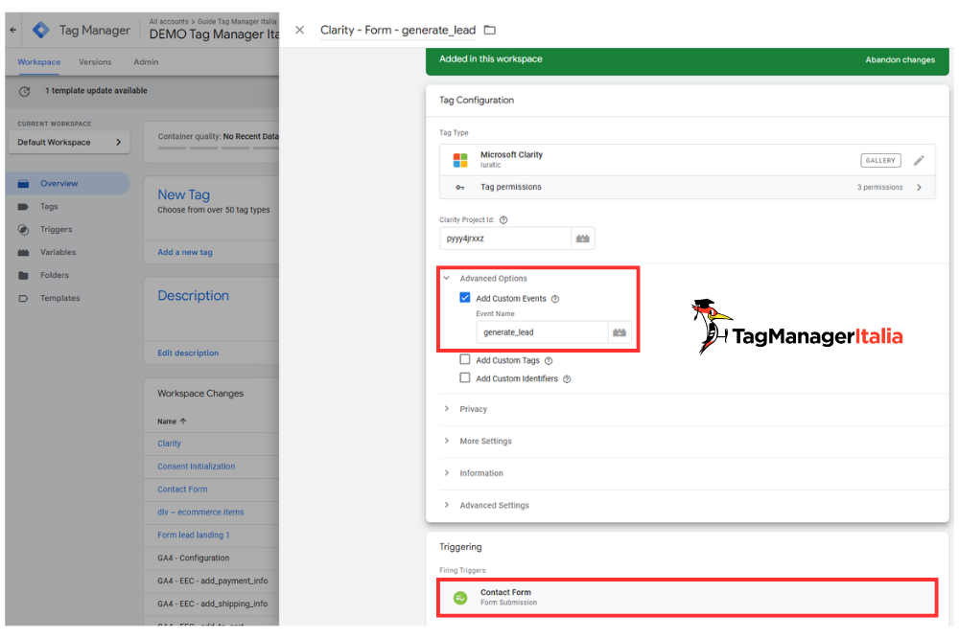Click the pencil icon to edit tag type
Image resolution: width=959 pixels, height=638 pixels.
point(919,160)
